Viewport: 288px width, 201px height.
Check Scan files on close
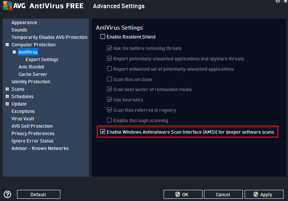109,79
